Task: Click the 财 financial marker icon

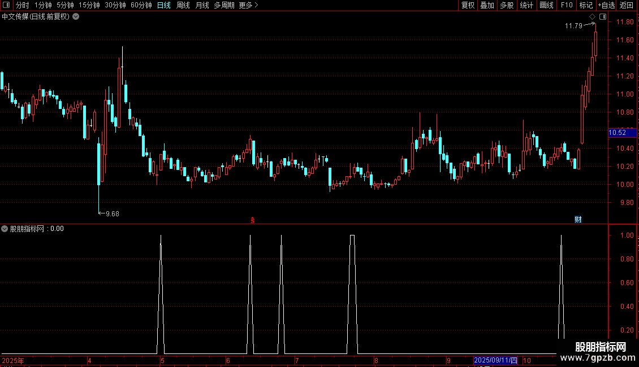Action: pyautogui.click(x=578, y=220)
